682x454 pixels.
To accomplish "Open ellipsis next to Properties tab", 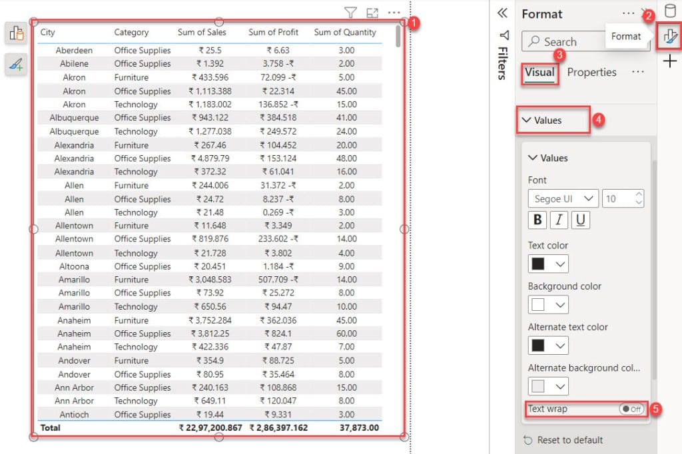I will pyautogui.click(x=637, y=72).
